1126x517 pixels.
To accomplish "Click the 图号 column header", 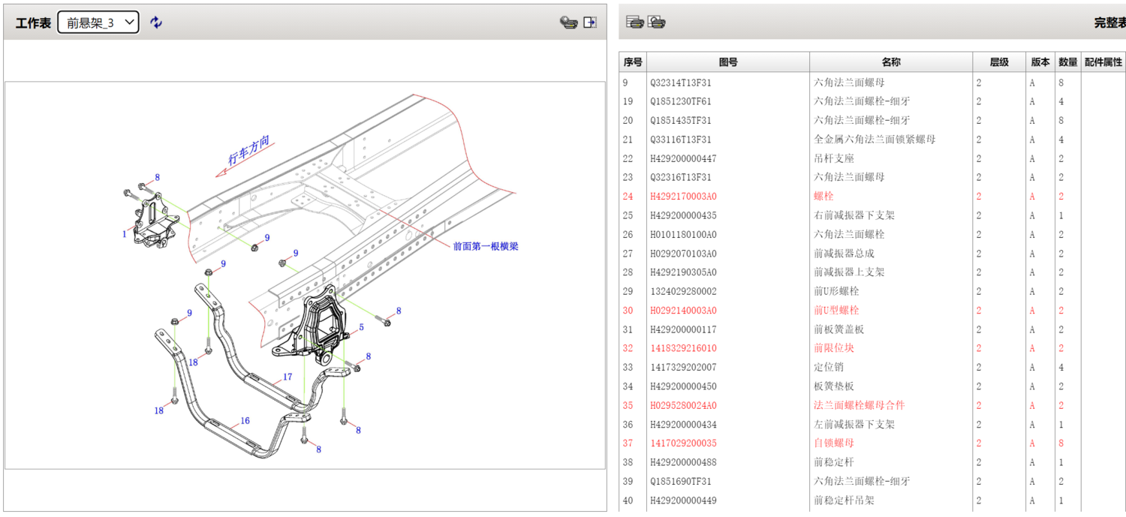I will point(727,62).
